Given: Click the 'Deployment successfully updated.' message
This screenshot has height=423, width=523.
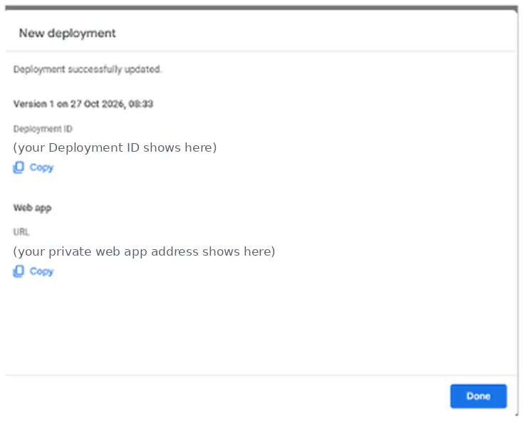Looking at the screenshot, I should pyautogui.click(x=88, y=69).
